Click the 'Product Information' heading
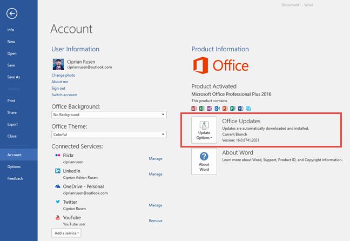 (220, 49)
